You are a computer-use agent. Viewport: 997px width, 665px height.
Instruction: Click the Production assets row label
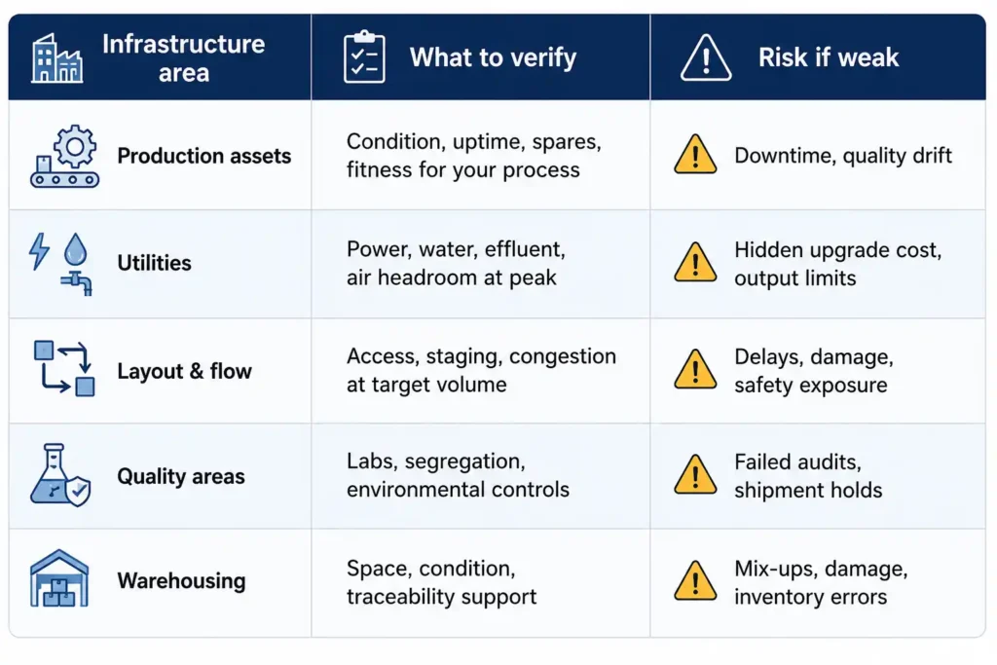pos(204,156)
